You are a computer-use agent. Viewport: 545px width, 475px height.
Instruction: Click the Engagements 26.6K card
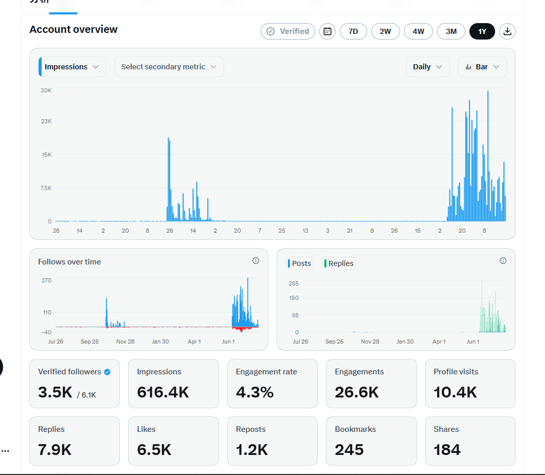371,384
